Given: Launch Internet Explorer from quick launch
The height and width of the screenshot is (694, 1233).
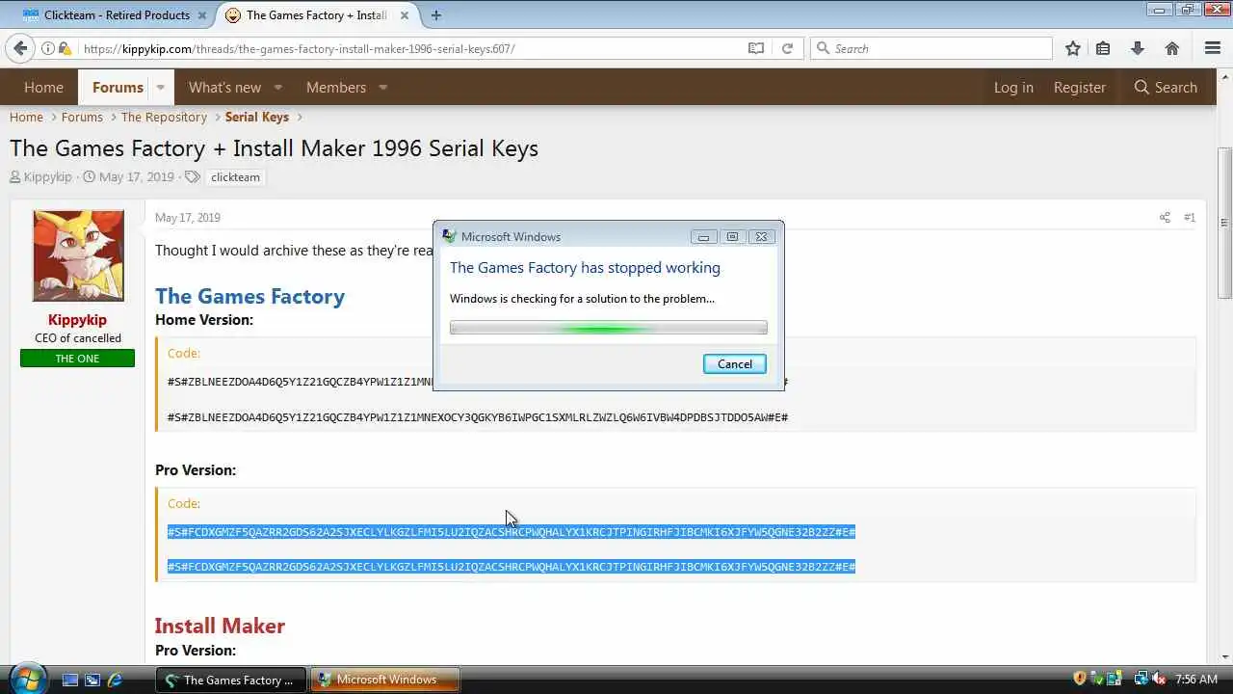Looking at the screenshot, I should [x=115, y=680].
